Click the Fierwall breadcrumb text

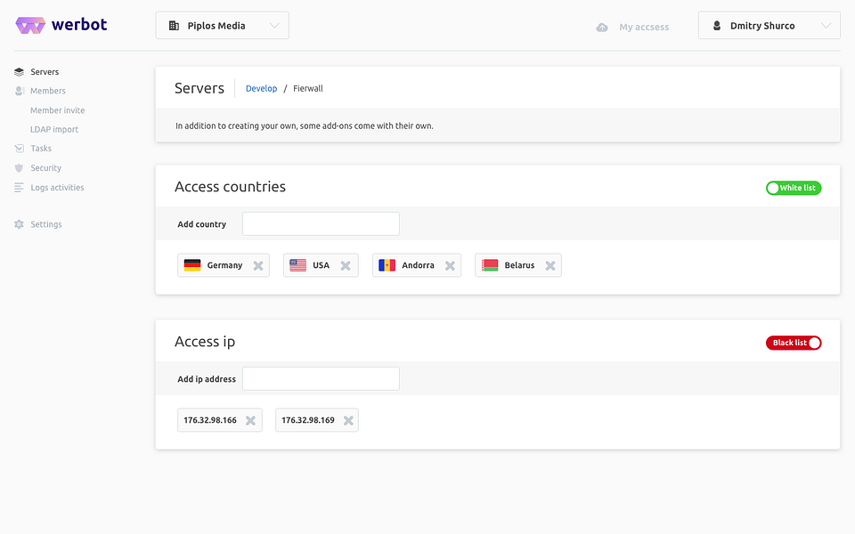(308, 88)
